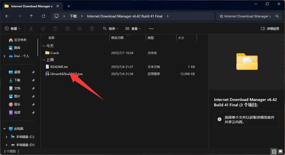Viewport: 285px width, 155px height.
Task: Click the search magnifier icon
Action: click(277, 16)
